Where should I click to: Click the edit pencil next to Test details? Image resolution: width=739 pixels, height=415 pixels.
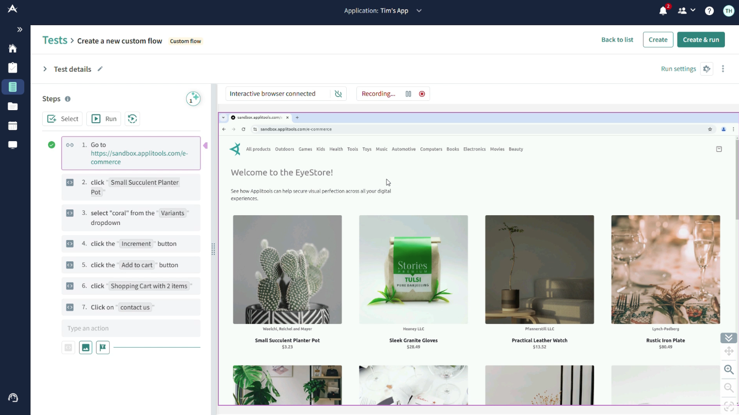(x=100, y=69)
